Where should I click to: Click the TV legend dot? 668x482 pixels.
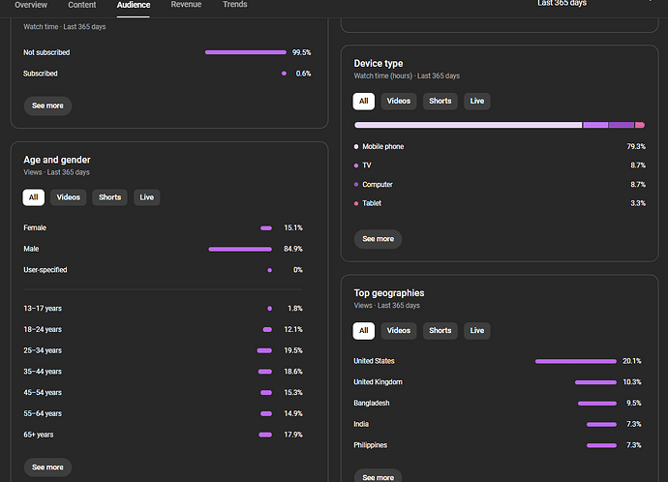356,166
